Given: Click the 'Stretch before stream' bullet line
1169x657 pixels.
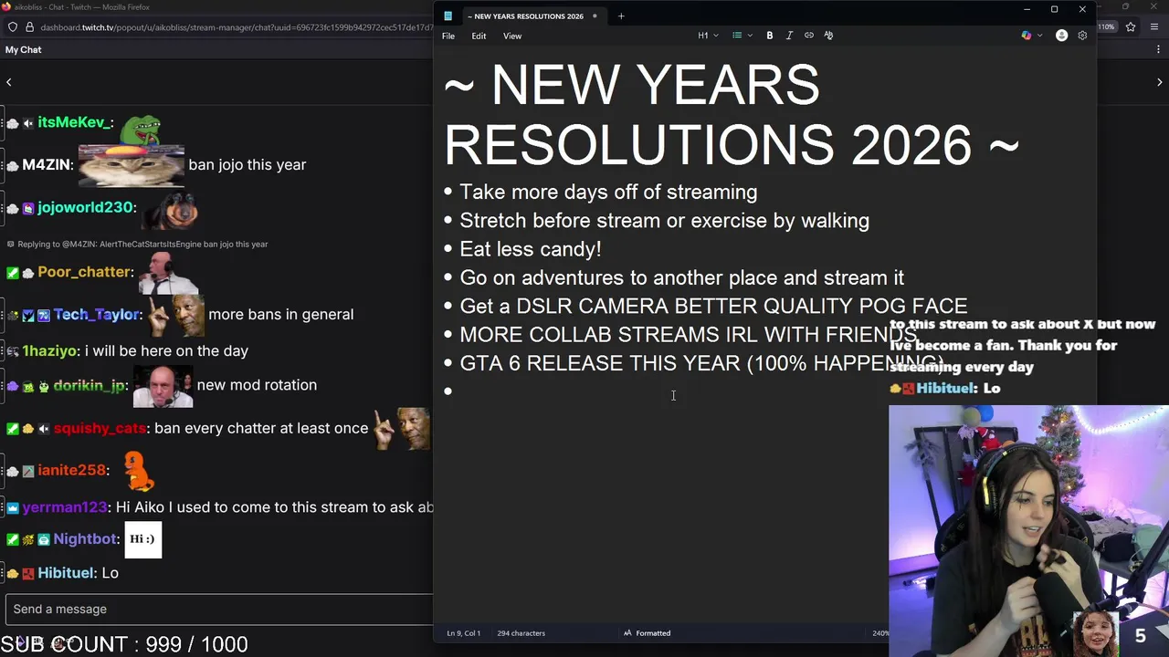Looking at the screenshot, I should [x=664, y=221].
